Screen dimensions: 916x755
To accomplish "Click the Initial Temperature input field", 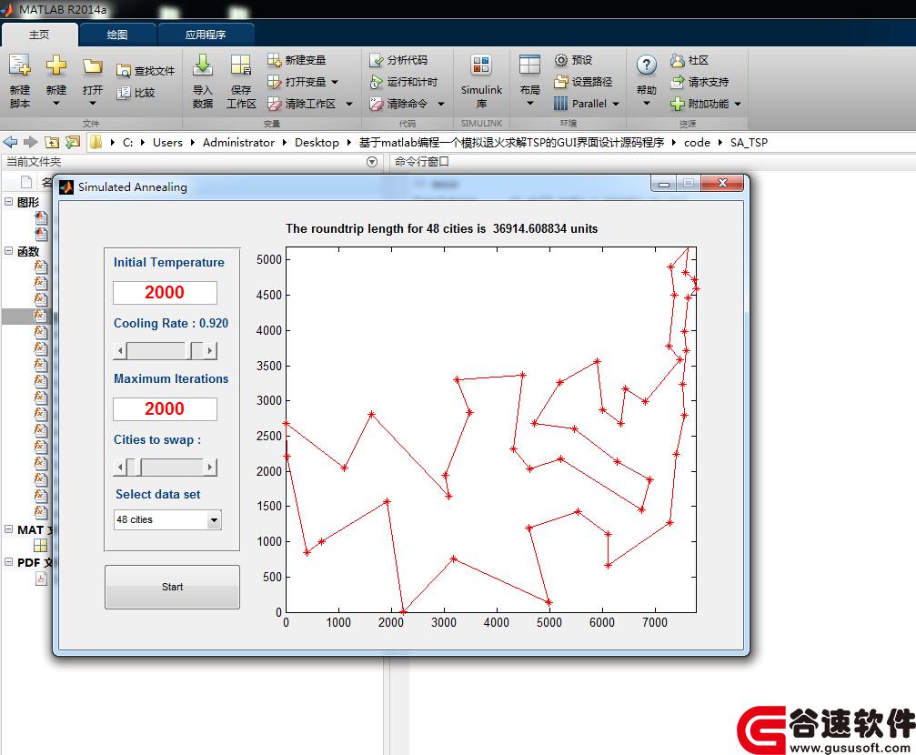I will pyautogui.click(x=165, y=292).
